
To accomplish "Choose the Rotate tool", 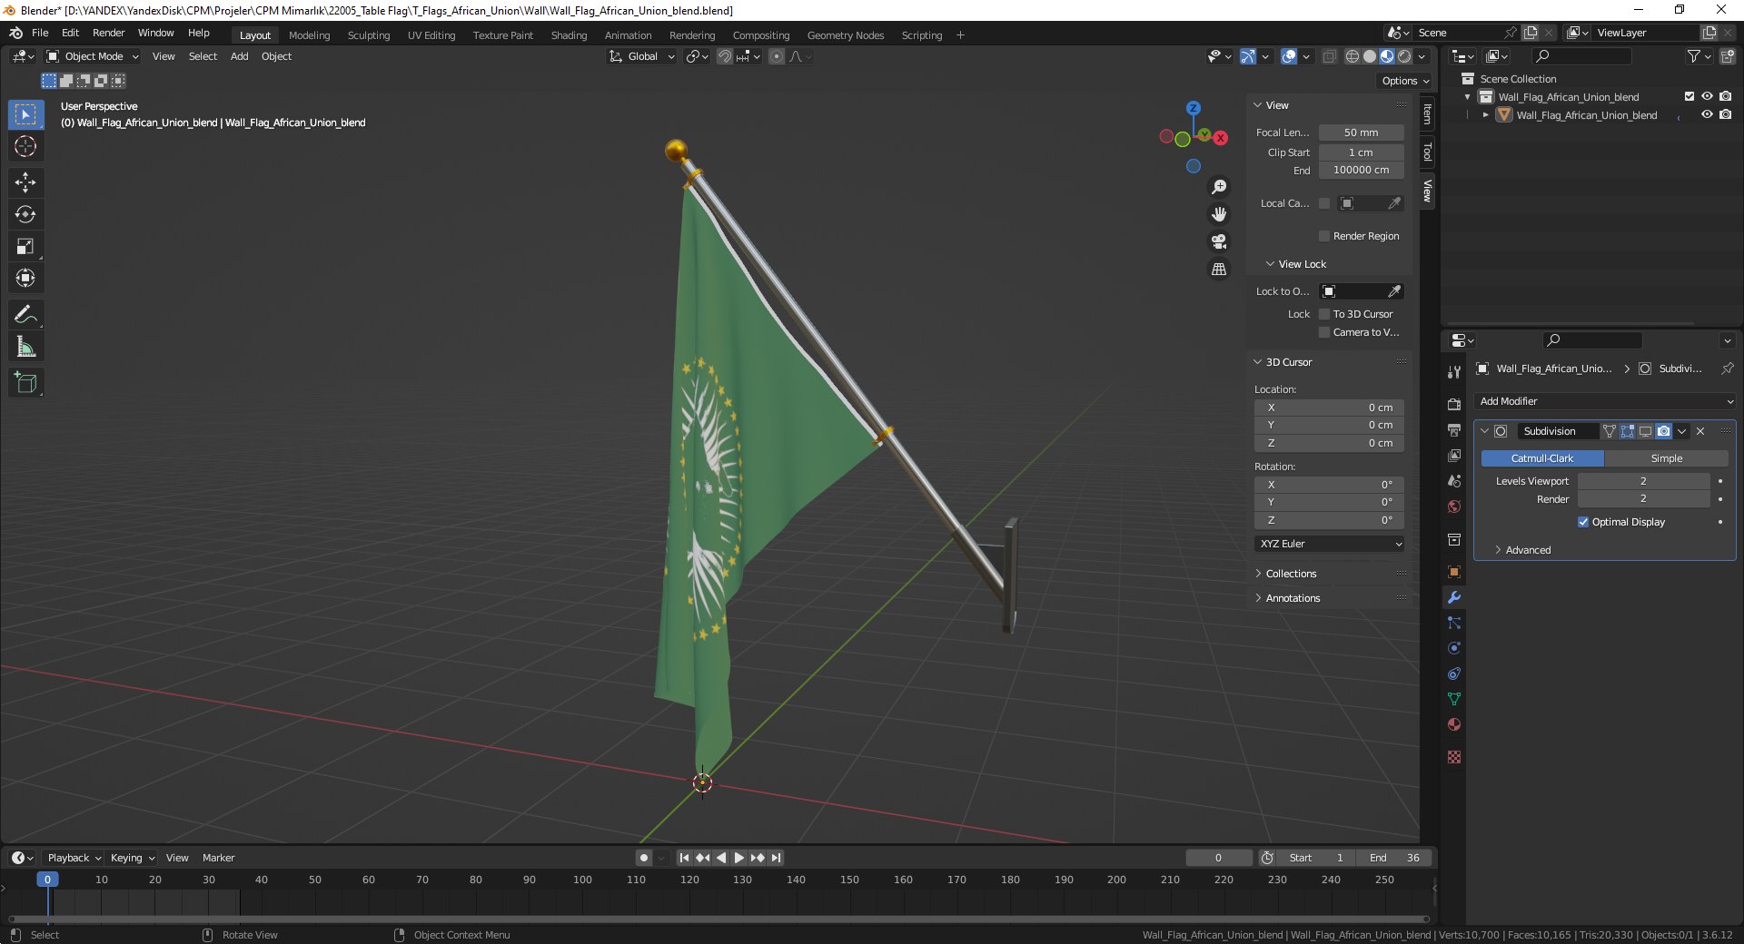I will tap(25, 214).
